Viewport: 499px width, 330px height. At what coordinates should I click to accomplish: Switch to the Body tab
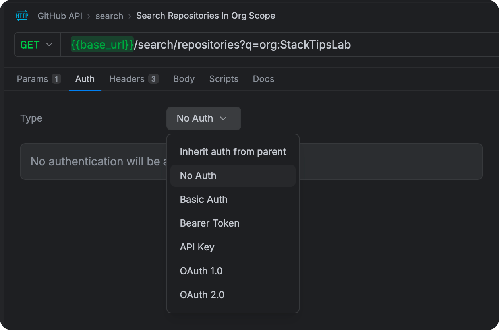pyautogui.click(x=184, y=79)
